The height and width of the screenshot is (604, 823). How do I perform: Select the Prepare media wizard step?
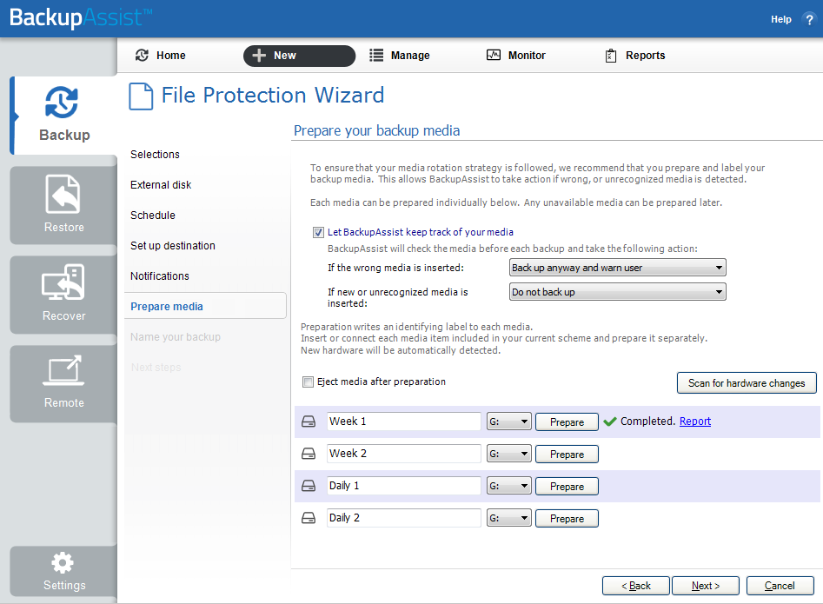(x=205, y=306)
